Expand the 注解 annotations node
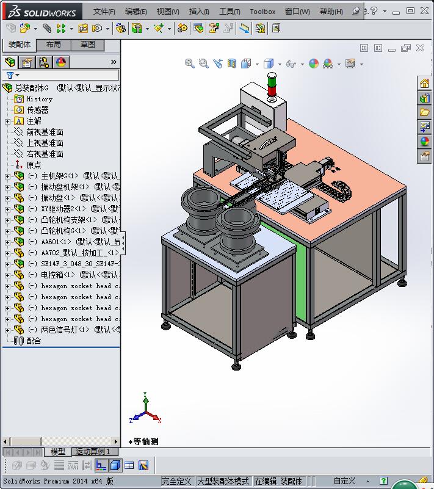The height and width of the screenshot is (489, 434). pos(7,121)
